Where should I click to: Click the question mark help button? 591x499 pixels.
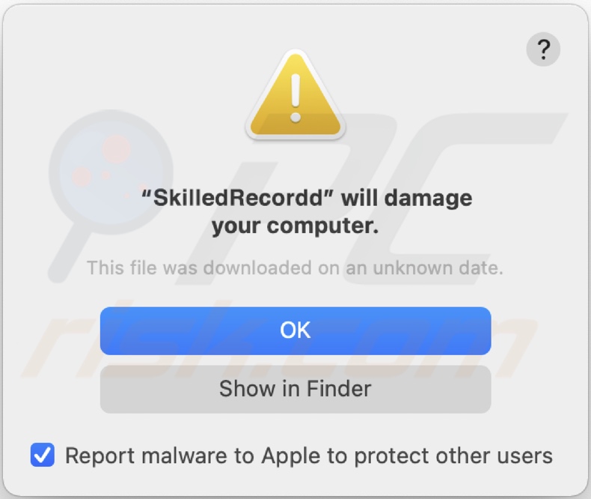click(x=543, y=50)
